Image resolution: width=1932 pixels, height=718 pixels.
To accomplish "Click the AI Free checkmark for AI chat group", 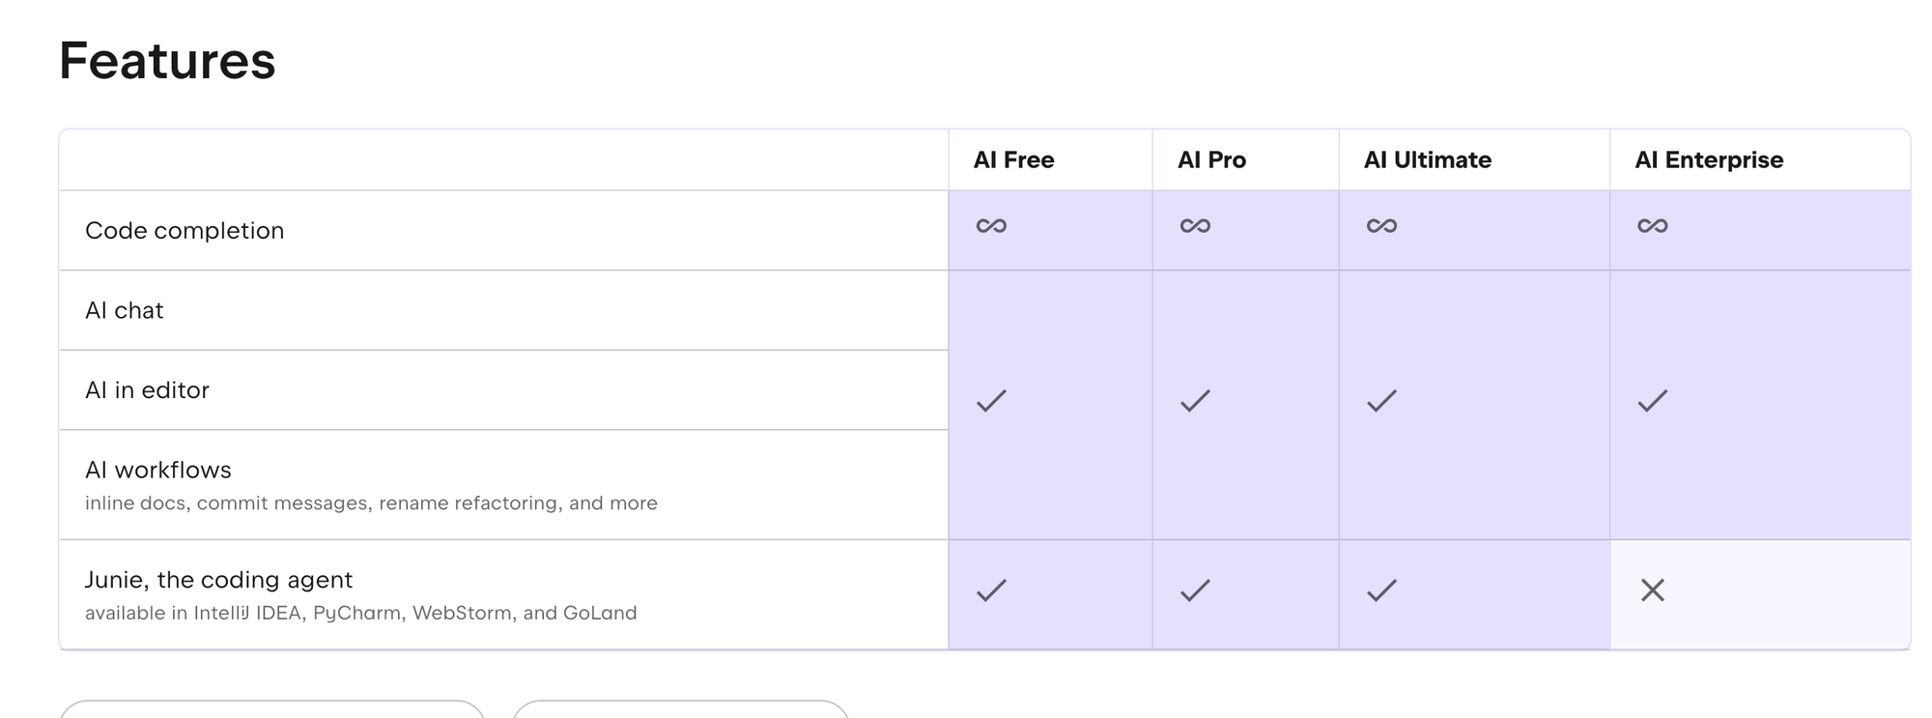I will 991,400.
